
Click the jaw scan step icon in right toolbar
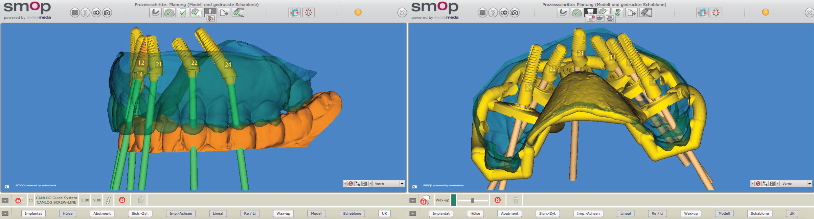click(x=563, y=13)
